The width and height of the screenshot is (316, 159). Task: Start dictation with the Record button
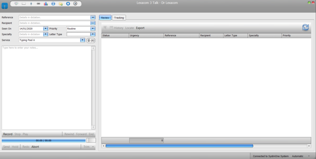[x=8, y=134]
